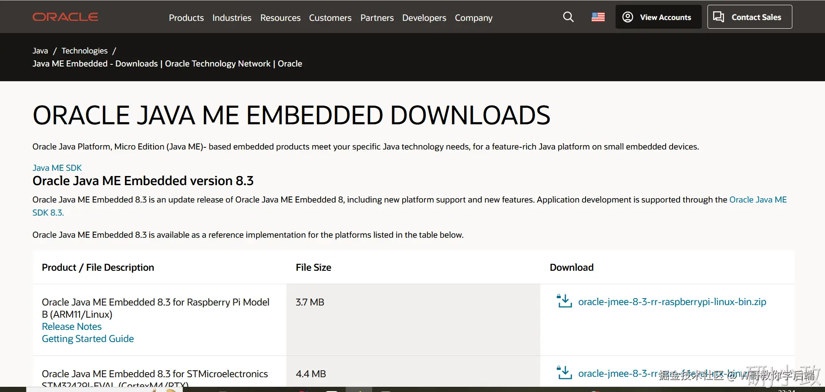The height and width of the screenshot is (392, 825).
Task: Click the download icon in the STMicroelectronics row
Action: pyautogui.click(x=565, y=373)
